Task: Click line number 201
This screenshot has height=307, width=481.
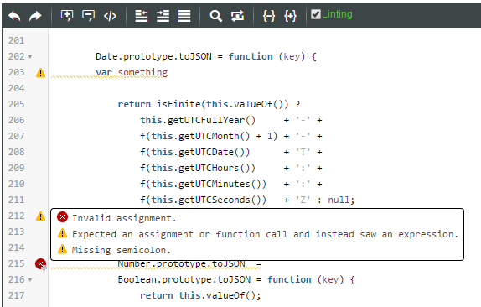Action: tap(16, 40)
